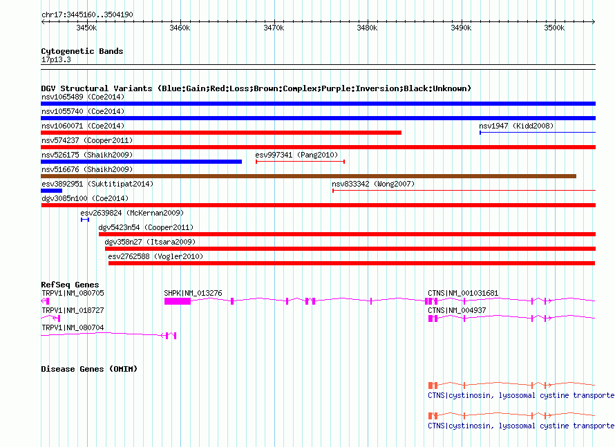
Task: Click the ruler's right end arrow
Action: pos(594,21)
